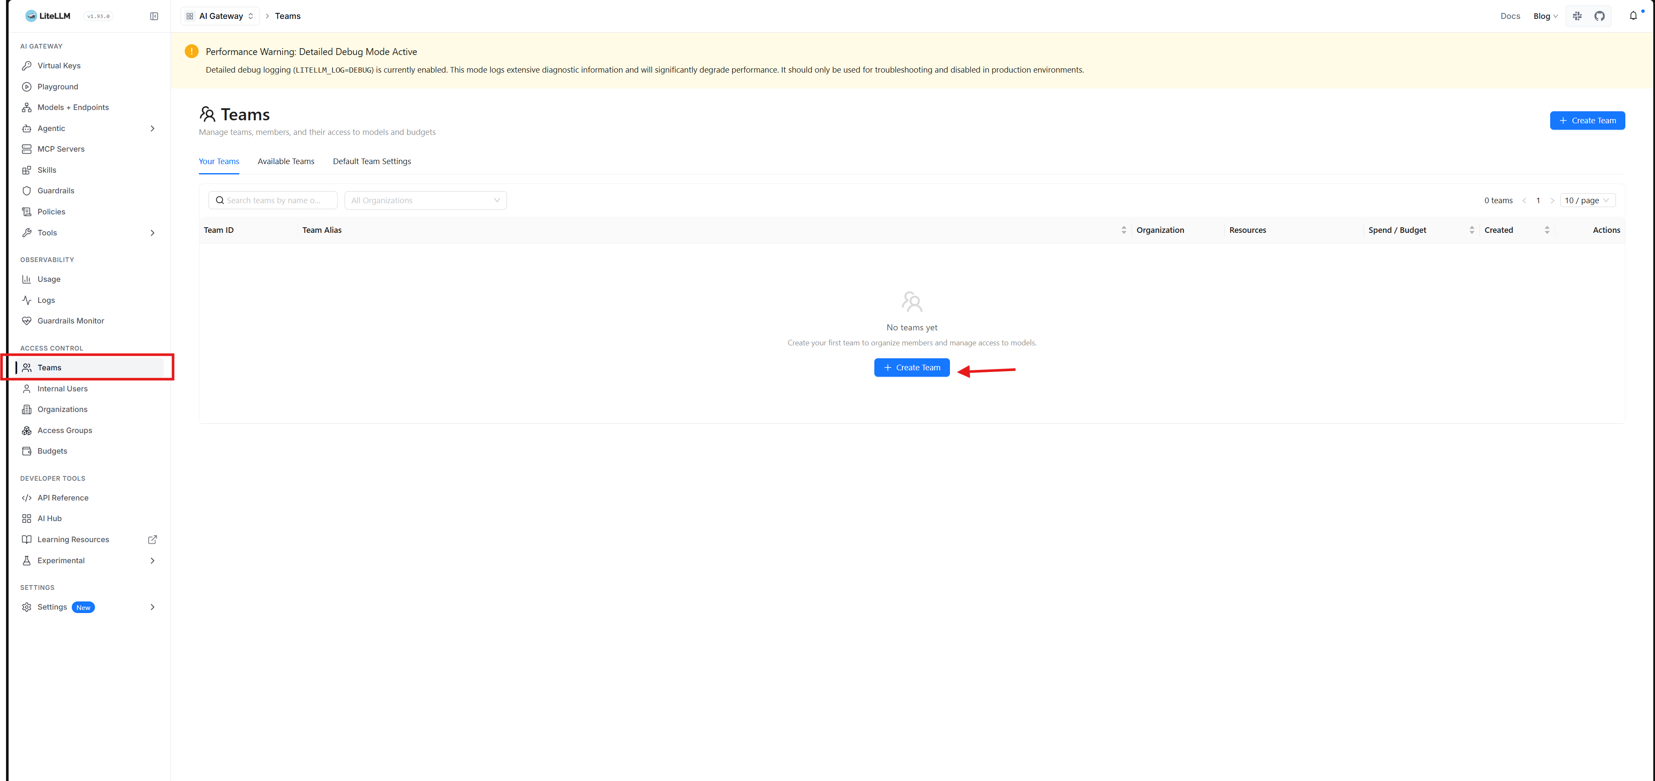Screen dimensions: 1655x781
Task: Expand the Experimental submenu chevron
Action: tap(152, 561)
